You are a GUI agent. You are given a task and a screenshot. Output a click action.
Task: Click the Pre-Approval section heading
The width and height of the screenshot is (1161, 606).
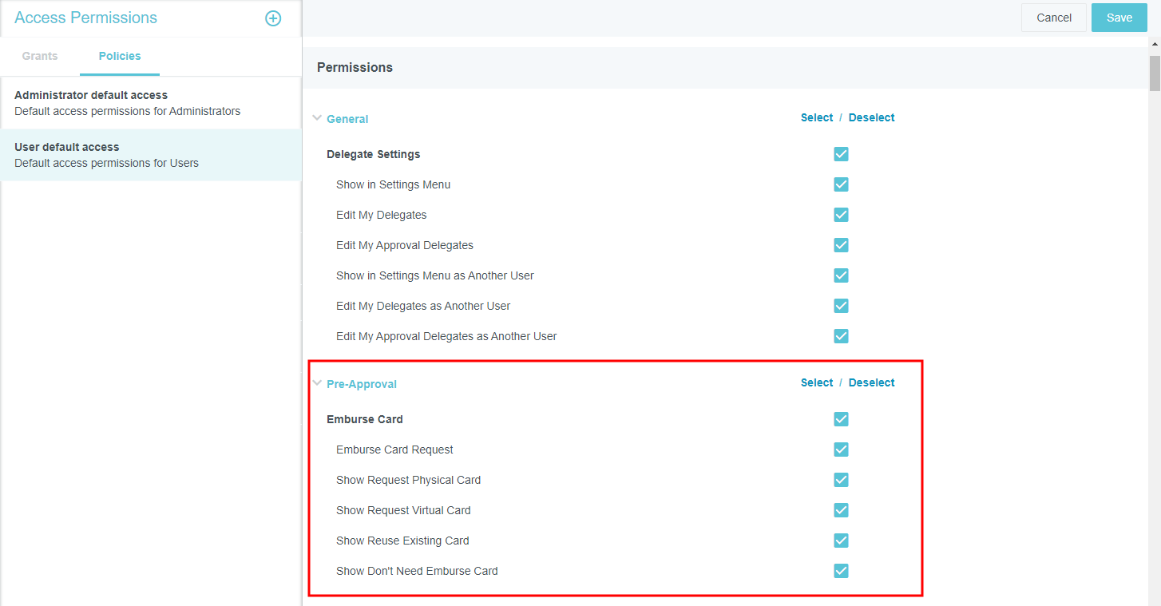tap(361, 384)
